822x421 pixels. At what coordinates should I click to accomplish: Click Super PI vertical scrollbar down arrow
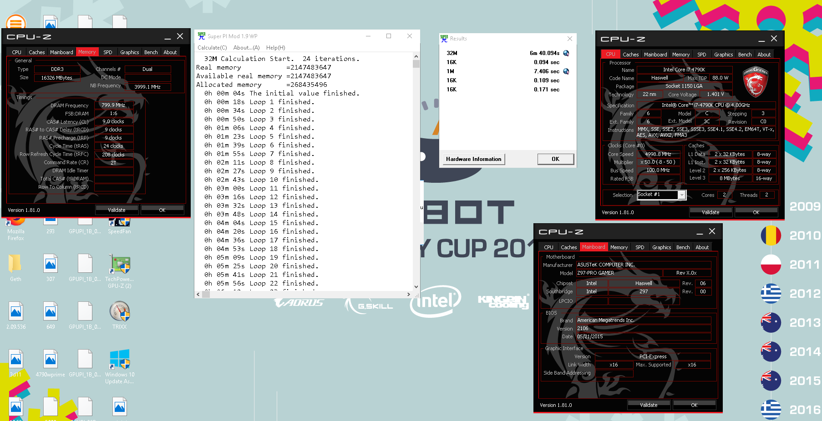416,287
